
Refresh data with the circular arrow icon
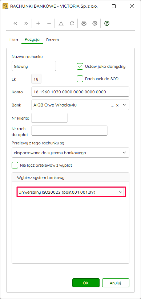(72, 23)
